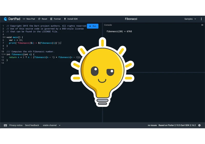Open the Send feedback link

pos(32,125)
